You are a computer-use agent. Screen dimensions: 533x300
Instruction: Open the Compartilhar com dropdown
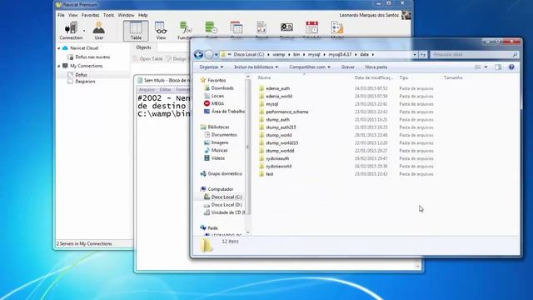click(310, 67)
